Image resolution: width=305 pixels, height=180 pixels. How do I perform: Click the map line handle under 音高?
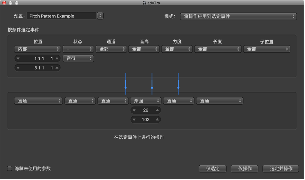152,88
